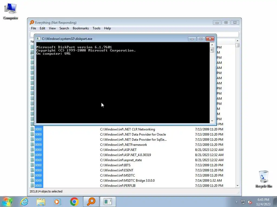The width and height of the screenshot is (277, 207).
Task: Launch Internet Explorer from taskbar
Action: [x=24, y=202]
